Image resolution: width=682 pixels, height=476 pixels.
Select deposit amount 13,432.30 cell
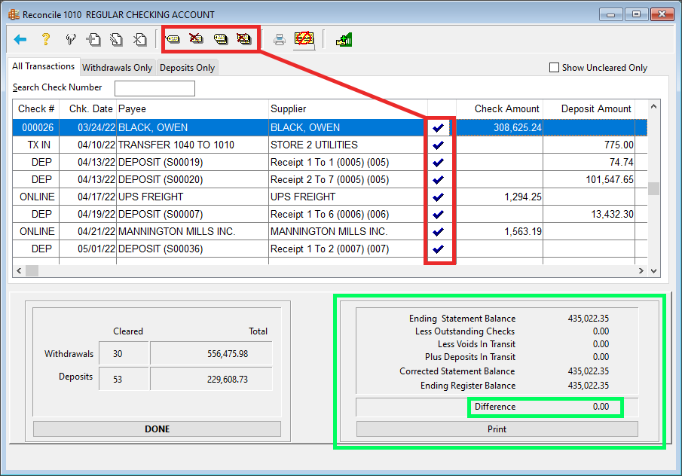(x=589, y=215)
